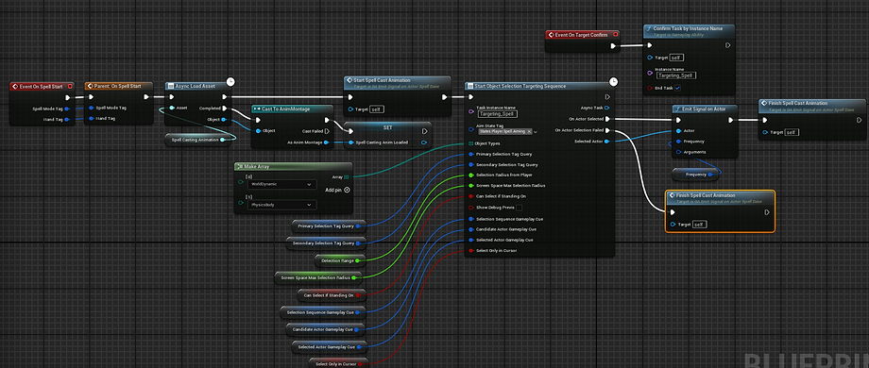This screenshot has height=368, width=869.
Task: Expand the Aim State Tag chevron dropdown
Action: [536, 132]
